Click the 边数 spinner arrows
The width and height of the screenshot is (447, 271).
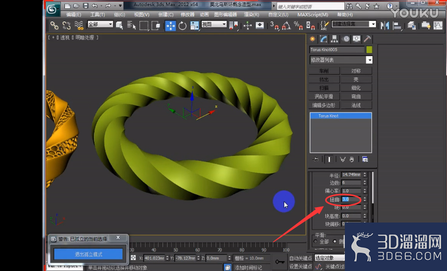pos(365,183)
